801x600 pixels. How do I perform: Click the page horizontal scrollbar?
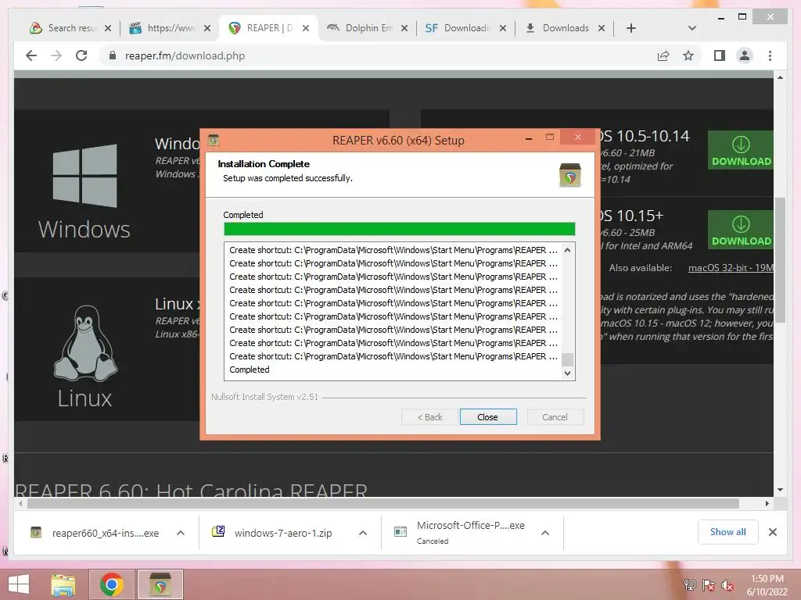click(x=383, y=504)
